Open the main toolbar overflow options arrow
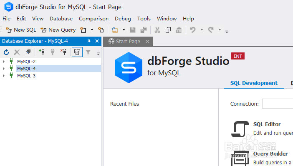Screen dimensions: 293x166 tap(227, 32)
